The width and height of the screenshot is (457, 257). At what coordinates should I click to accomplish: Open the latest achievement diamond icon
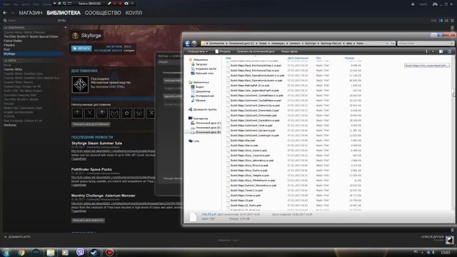pos(80,85)
